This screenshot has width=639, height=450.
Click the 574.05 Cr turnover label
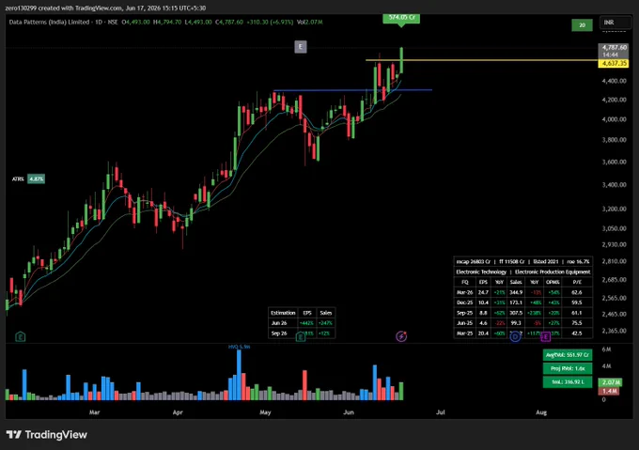(401, 18)
